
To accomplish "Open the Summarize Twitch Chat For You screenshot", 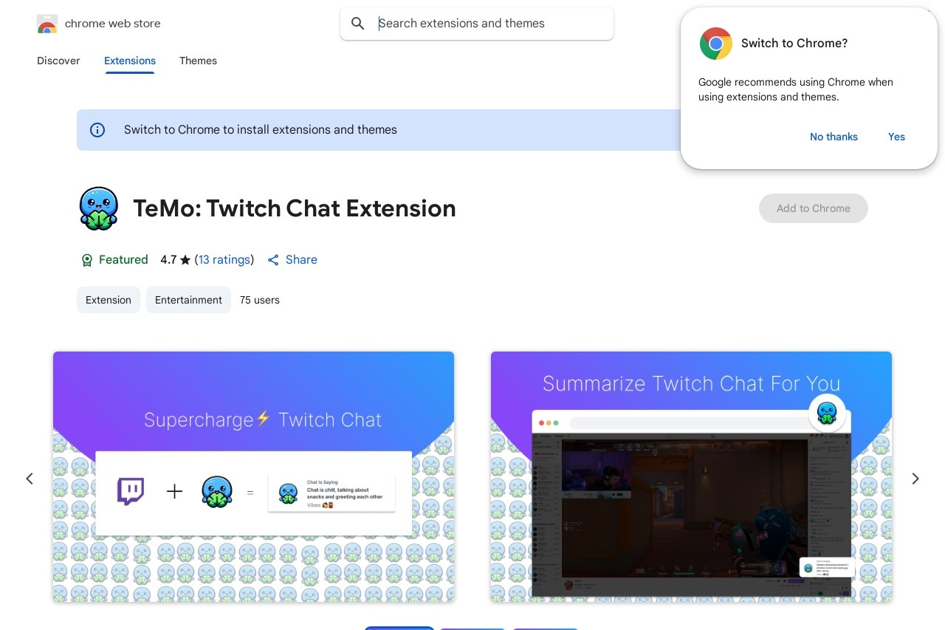I will coord(691,476).
